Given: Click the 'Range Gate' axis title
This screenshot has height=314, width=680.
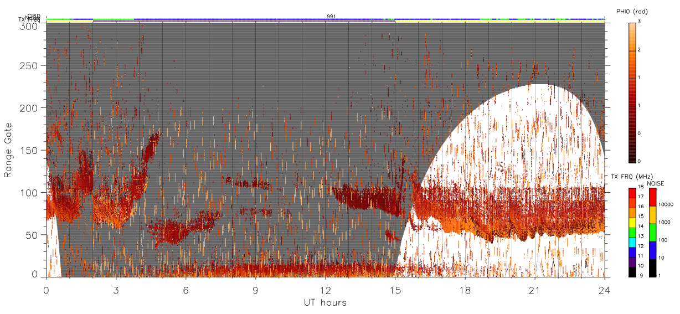Looking at the screenshot, I should pos(8,150).
